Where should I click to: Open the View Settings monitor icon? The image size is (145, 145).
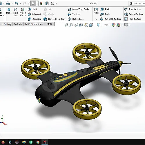coord(126,25)
